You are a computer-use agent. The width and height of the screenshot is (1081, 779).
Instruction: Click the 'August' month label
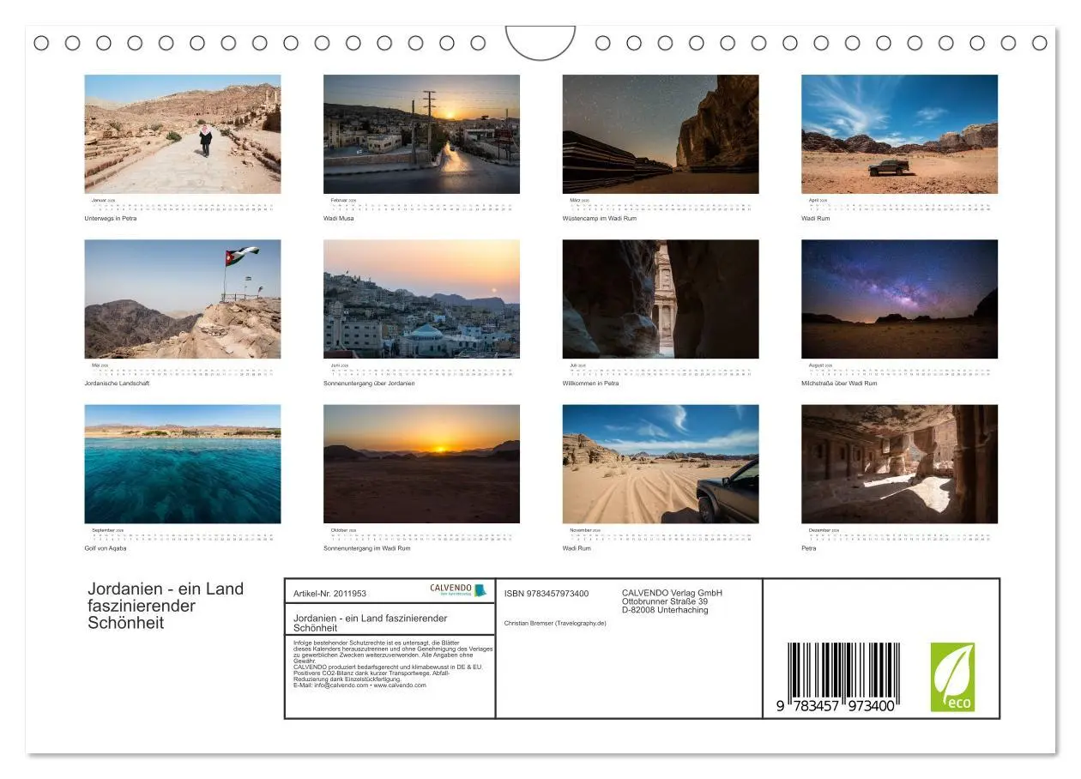pos(817,365)
